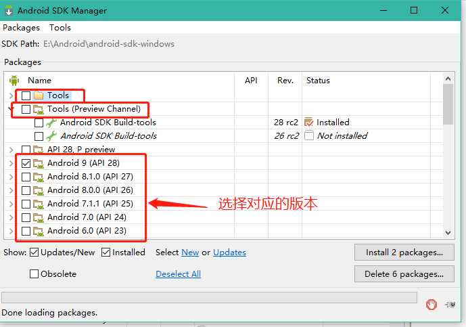Expand the API 28, P preview node
Image resolution: width=466 pixels, height=327 pixels.
click(11, 150)
